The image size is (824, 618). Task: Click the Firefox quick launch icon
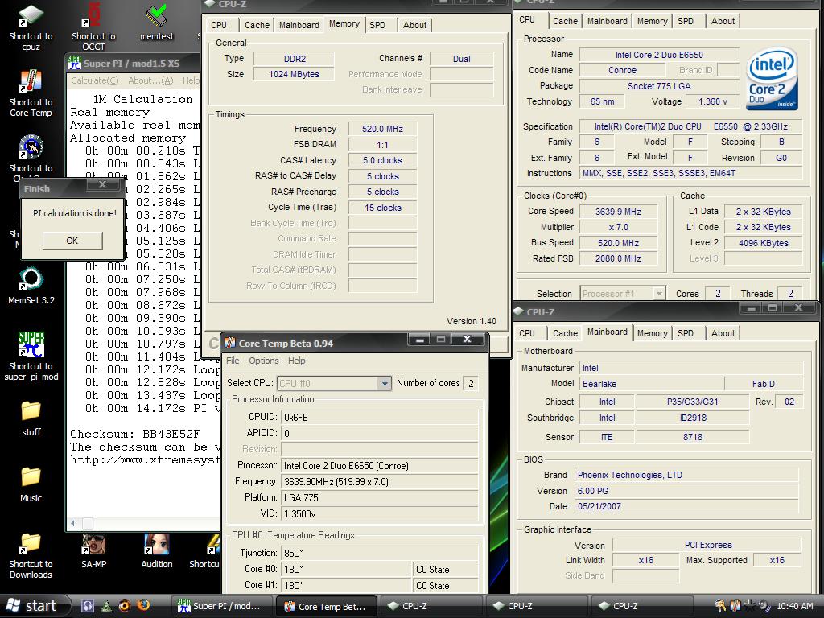pyautogui.click(x=143, y=605)
